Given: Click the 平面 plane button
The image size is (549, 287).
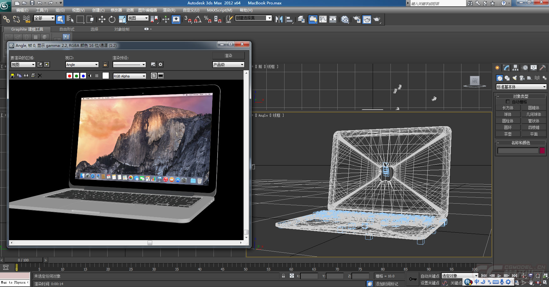Looking at the screenshot, I should click(534, 134).
